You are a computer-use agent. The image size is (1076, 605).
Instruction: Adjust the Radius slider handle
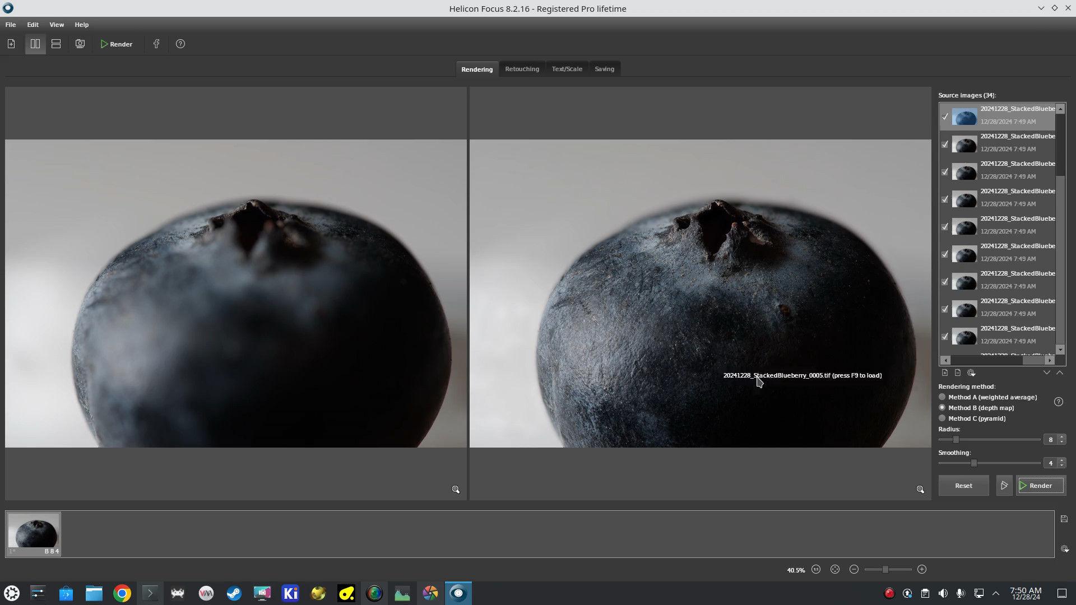coord(956,440)
